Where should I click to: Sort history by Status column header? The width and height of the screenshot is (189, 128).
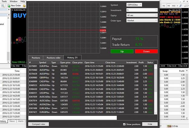pyautogui.click(x=150, y=62)
